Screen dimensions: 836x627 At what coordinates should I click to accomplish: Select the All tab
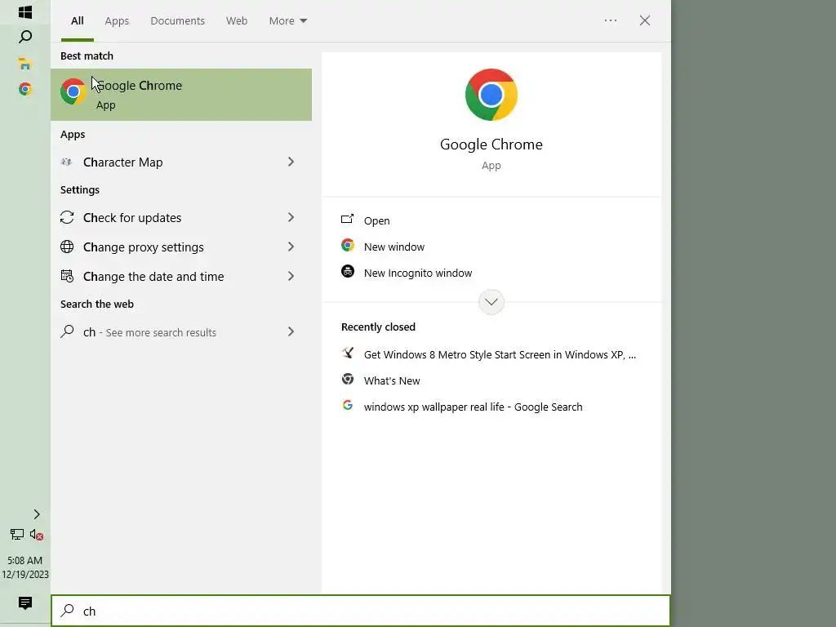pos(78,20)
